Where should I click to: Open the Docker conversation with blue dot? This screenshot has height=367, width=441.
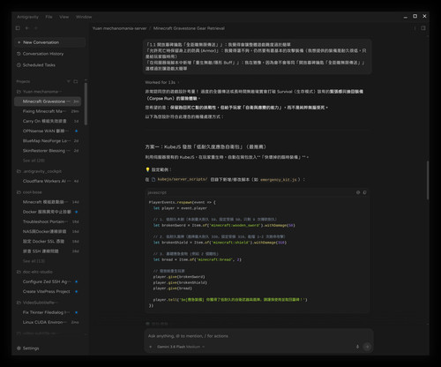pos(48,212)
